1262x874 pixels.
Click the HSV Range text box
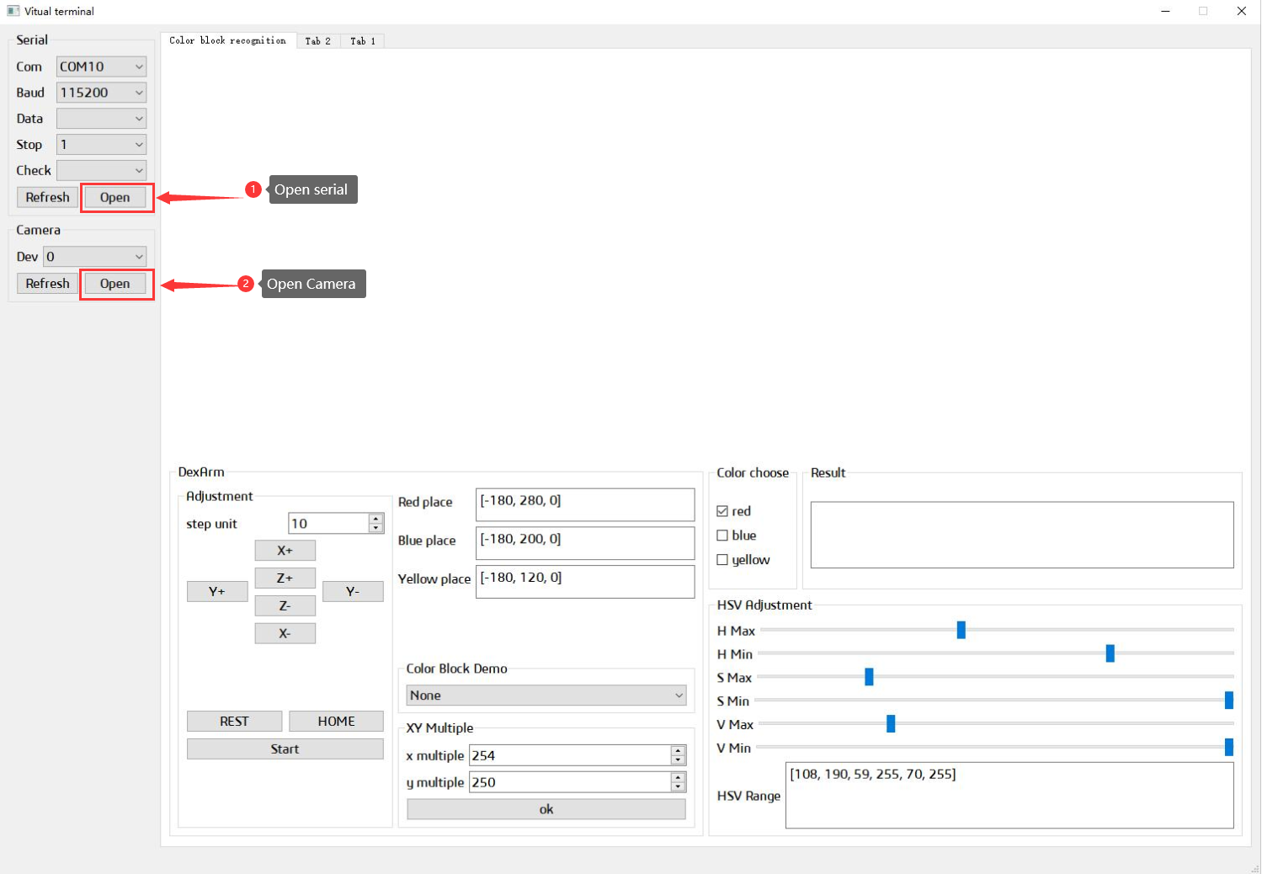(x=1009, y=796)
